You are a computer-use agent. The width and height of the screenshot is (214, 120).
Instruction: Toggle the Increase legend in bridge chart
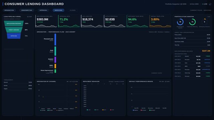coord(144,110)
